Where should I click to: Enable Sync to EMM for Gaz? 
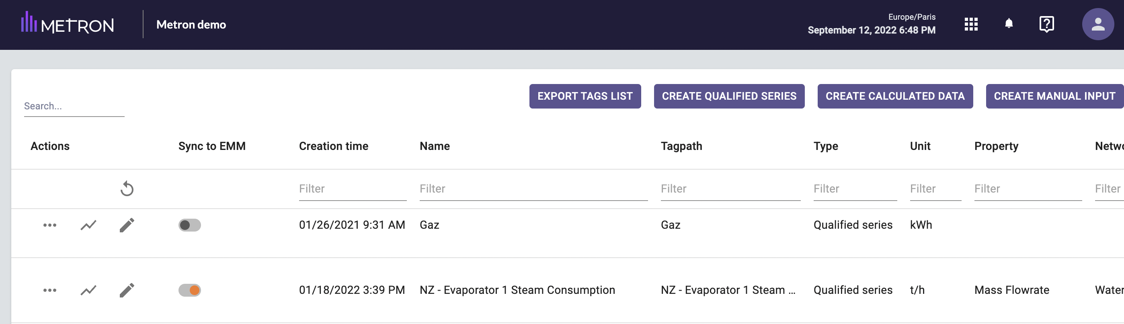(189, 226)
